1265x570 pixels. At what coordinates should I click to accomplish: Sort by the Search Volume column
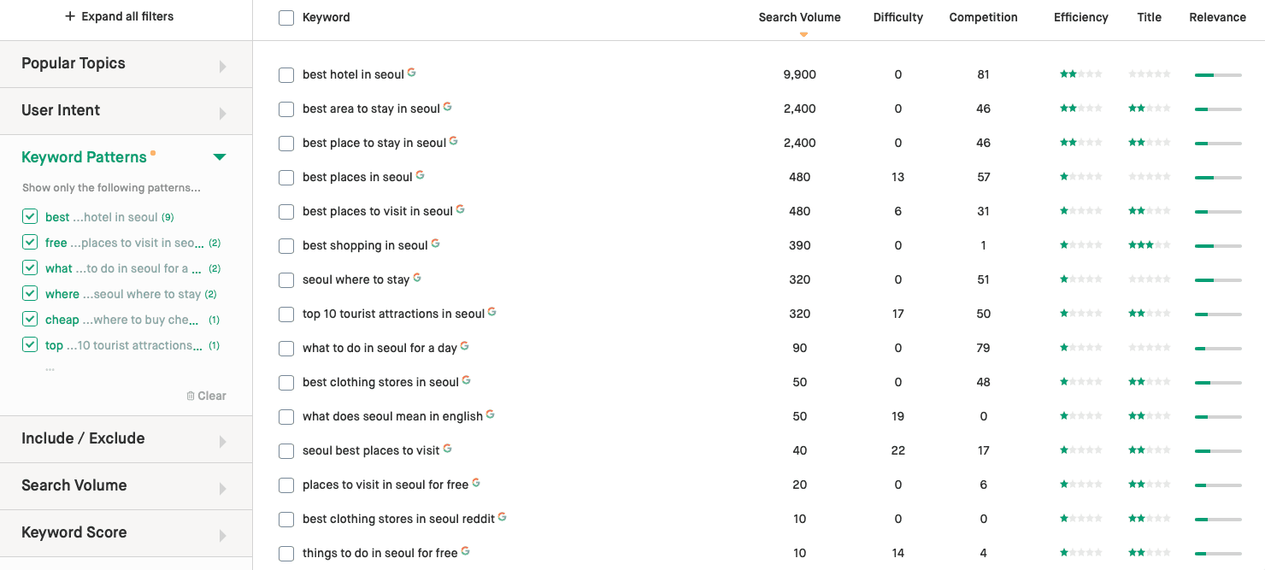click(x=799, y=17)
